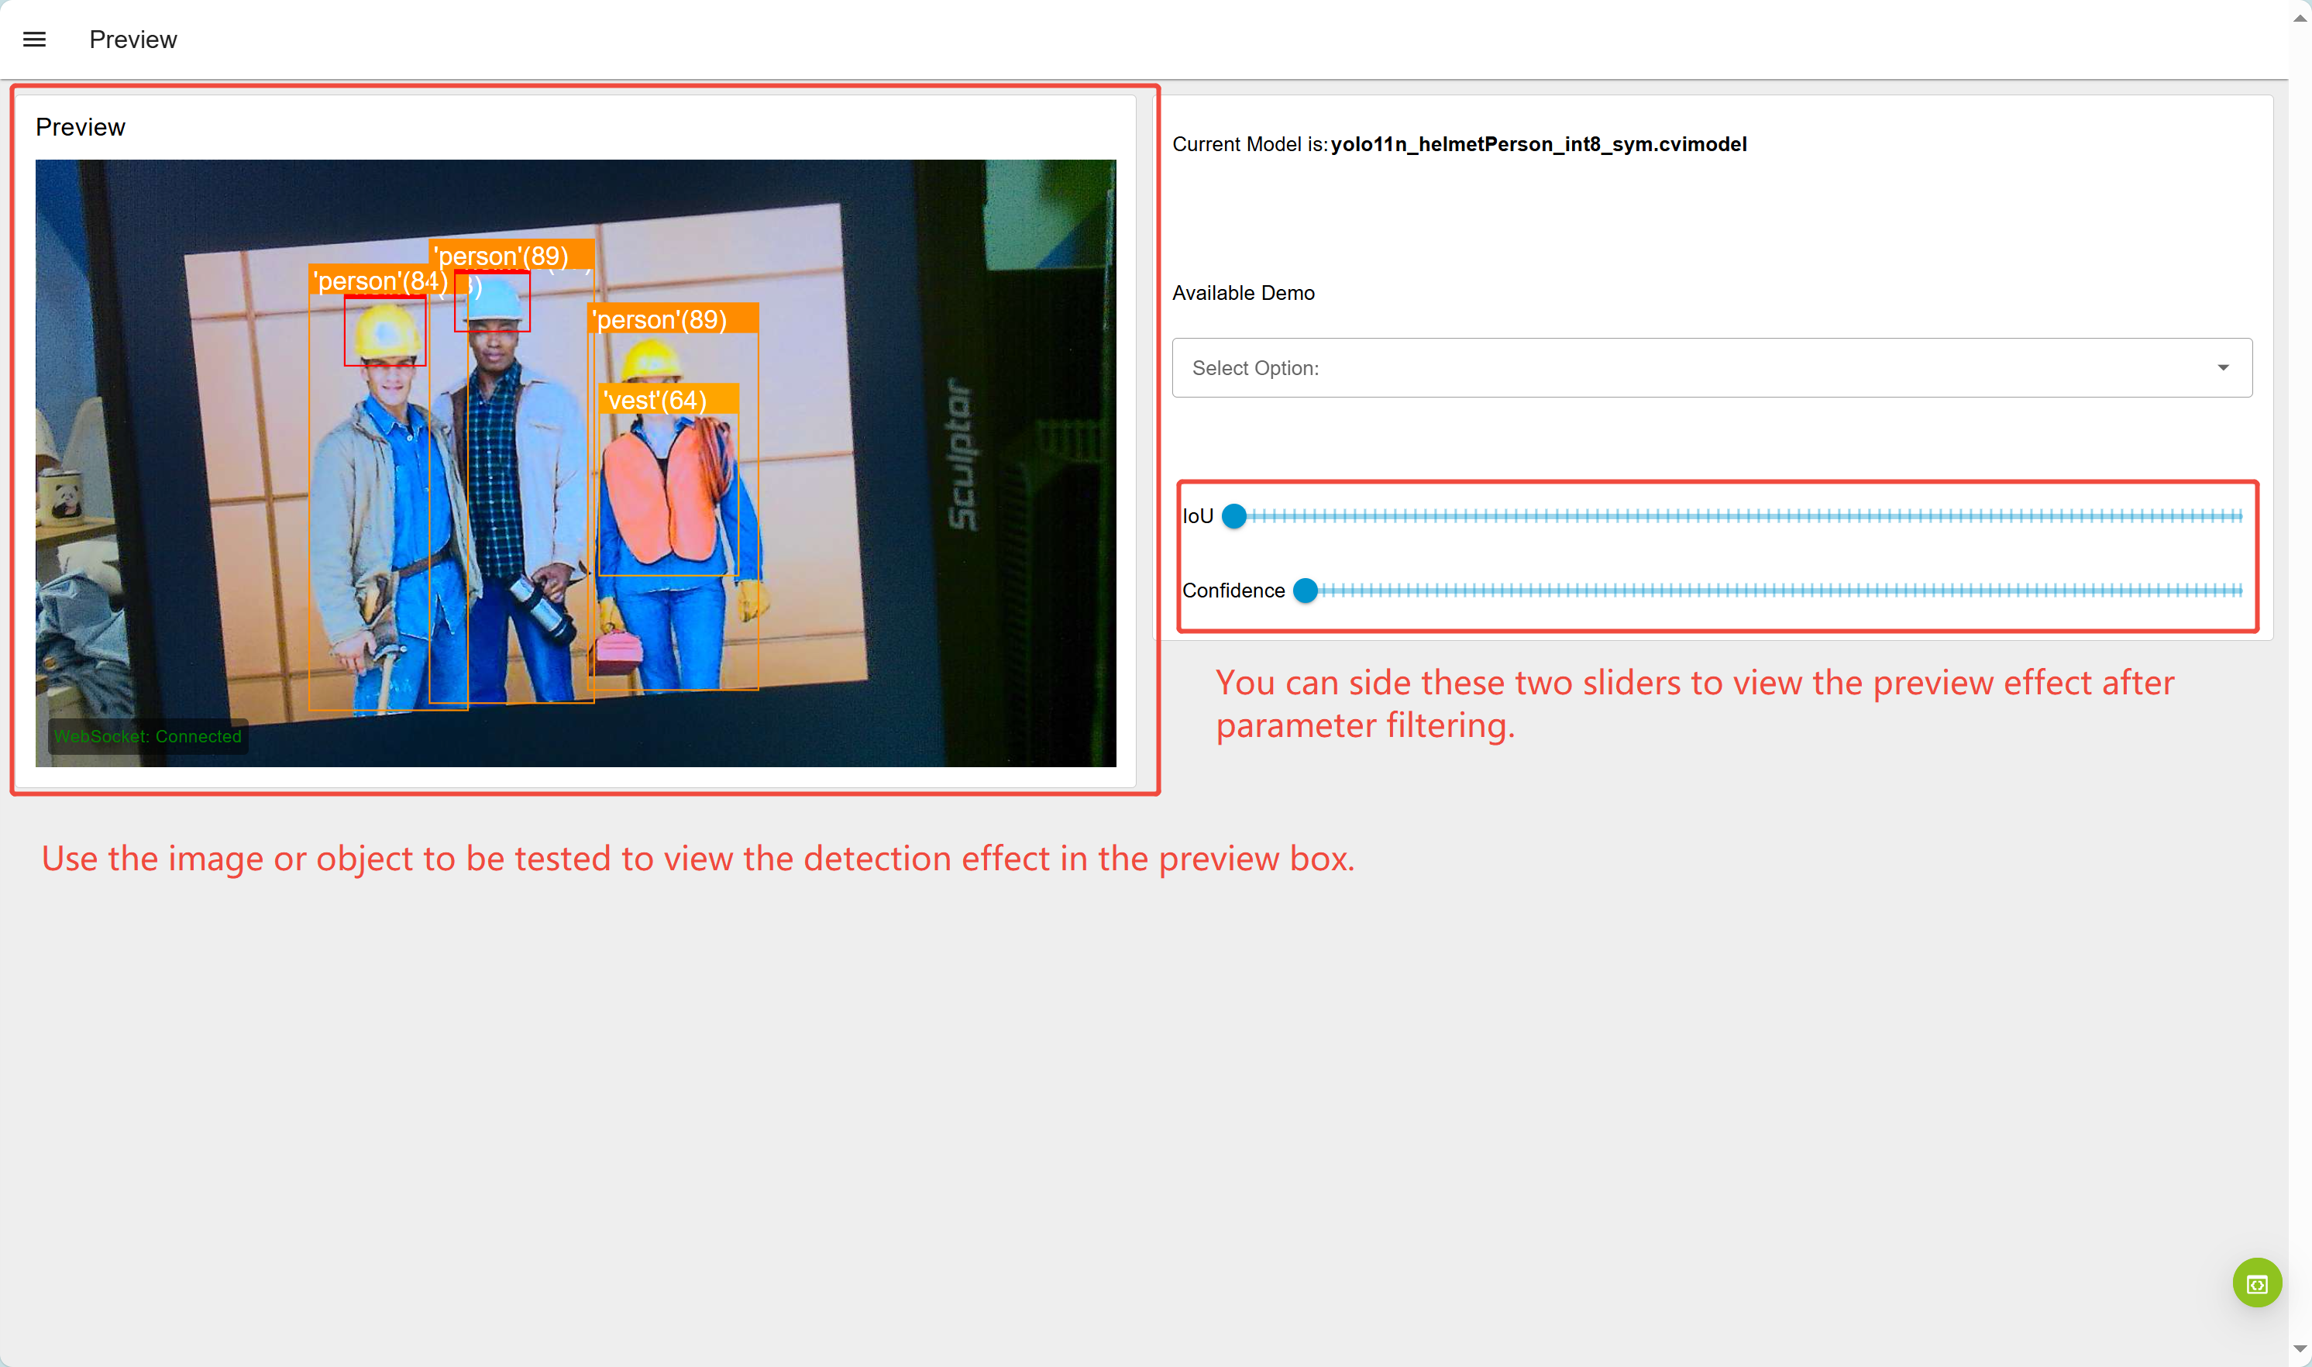Click the scrollbar down arrow
2312x1367 pixels.
point(2299,1349)
